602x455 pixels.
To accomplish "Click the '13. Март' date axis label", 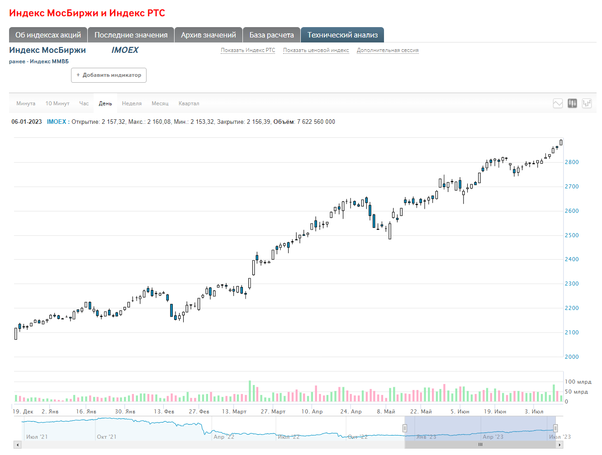I will pyautogui.click(x=234, y=412).
